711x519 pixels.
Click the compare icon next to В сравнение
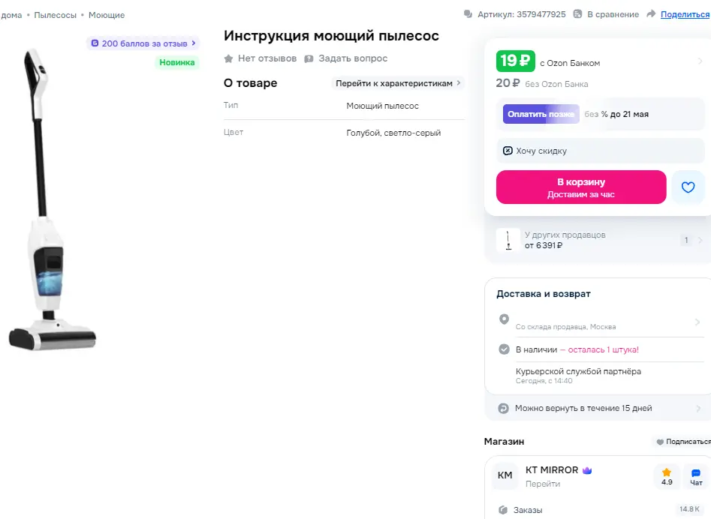(577, 14)
